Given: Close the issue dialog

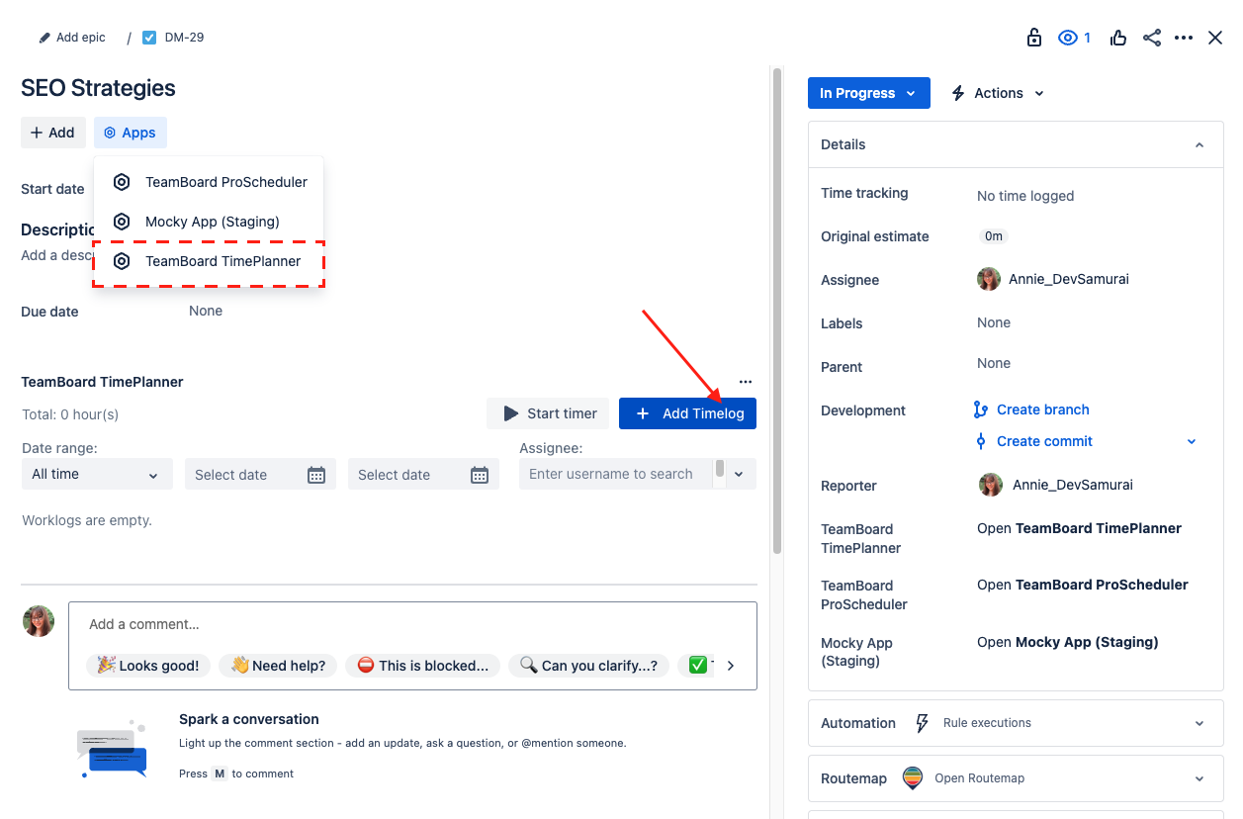Looking at the screenshot, I should pos(1215,38).
